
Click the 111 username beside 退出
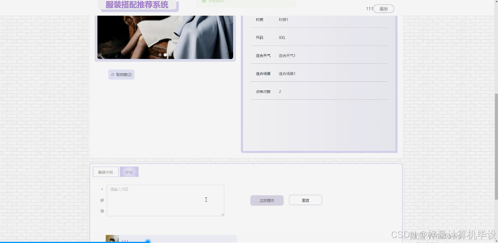369,9
